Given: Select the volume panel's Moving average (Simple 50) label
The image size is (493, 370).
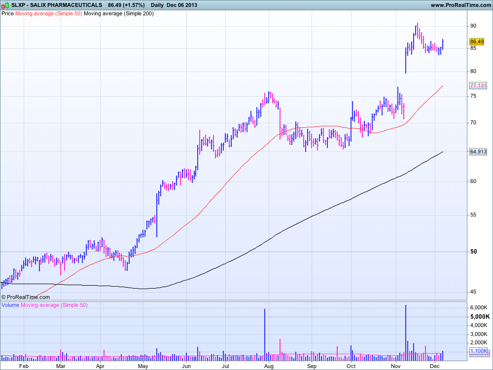Looking at the screenshot, I should pyautogui.click(x=54, y=305).
